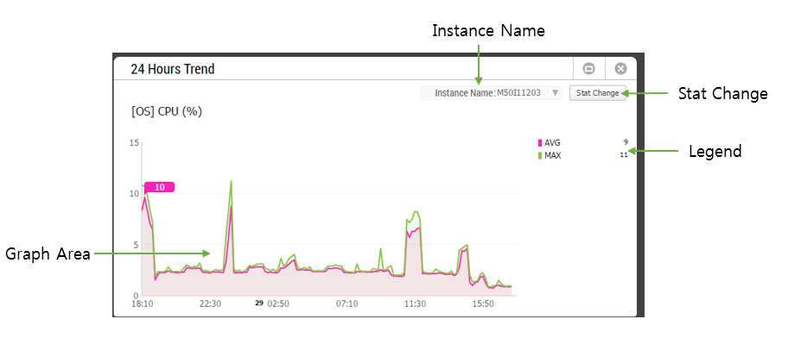Click the 15:50 time axis label

click(x=483, y=304)
